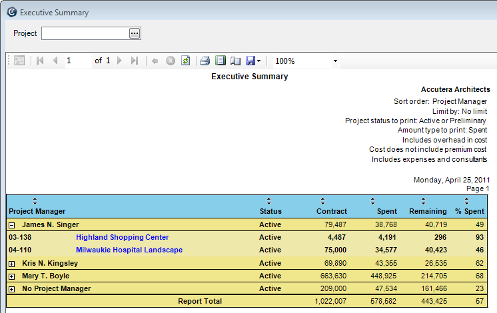Go to the first report page
Image resolution: width=497 pixels, height=313 pixels.
point(40,61)
